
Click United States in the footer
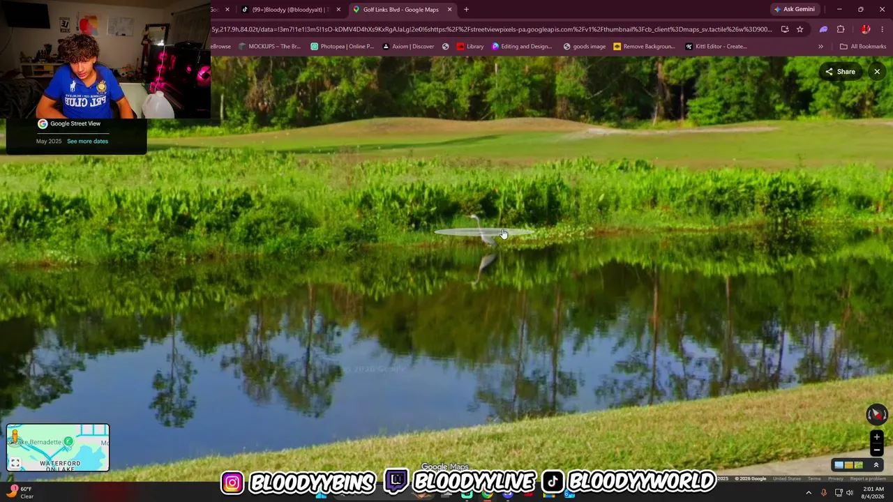tap(787, 478)
